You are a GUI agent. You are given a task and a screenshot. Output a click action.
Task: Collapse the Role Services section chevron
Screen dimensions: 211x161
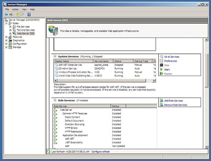(55, 100)
